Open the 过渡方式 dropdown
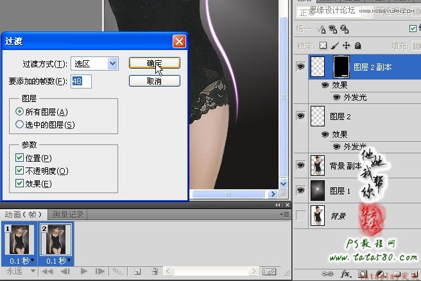 (x=113, y=63)
